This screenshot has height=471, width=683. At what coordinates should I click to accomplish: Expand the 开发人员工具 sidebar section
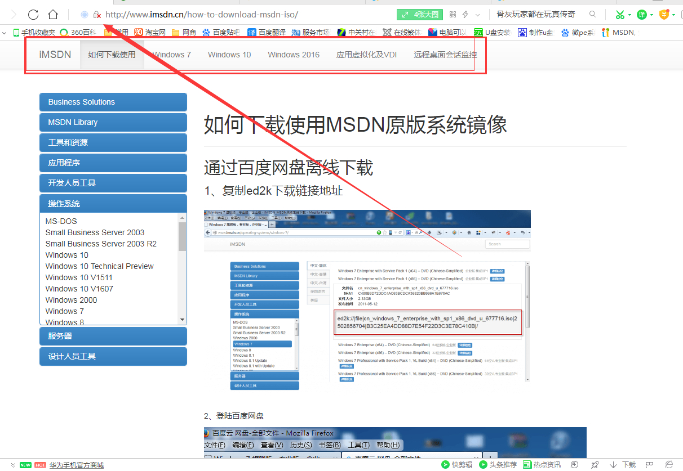[x=113, y=183]
